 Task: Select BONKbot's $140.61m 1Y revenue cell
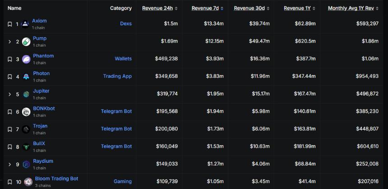tap(305, 111)
